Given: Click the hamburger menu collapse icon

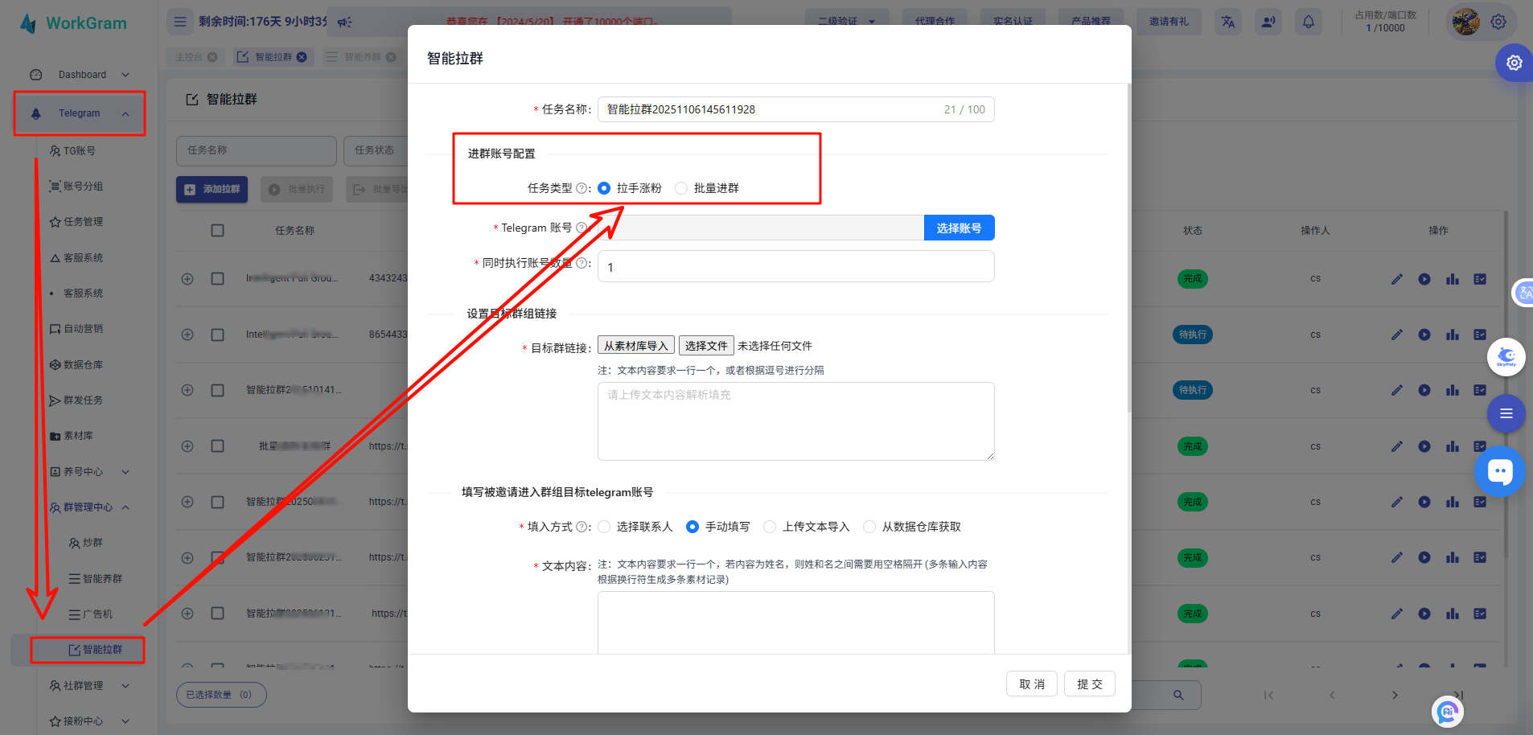Looking at the screenshot, I should [180, 22].
